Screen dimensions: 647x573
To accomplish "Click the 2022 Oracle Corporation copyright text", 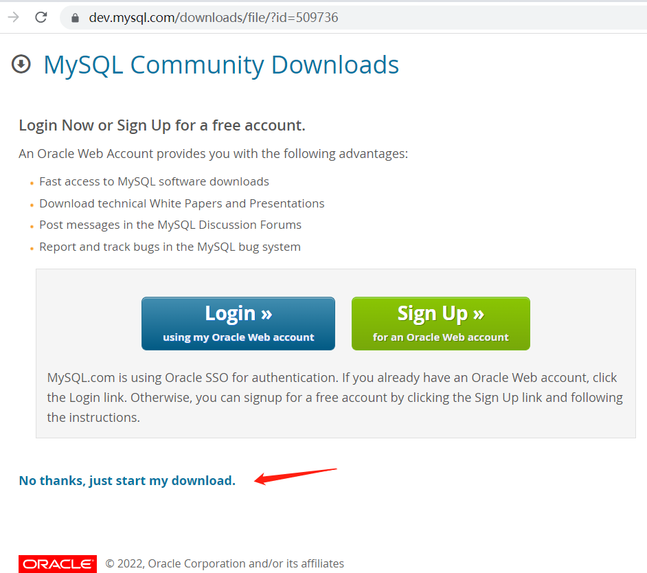I will (225, 564).
